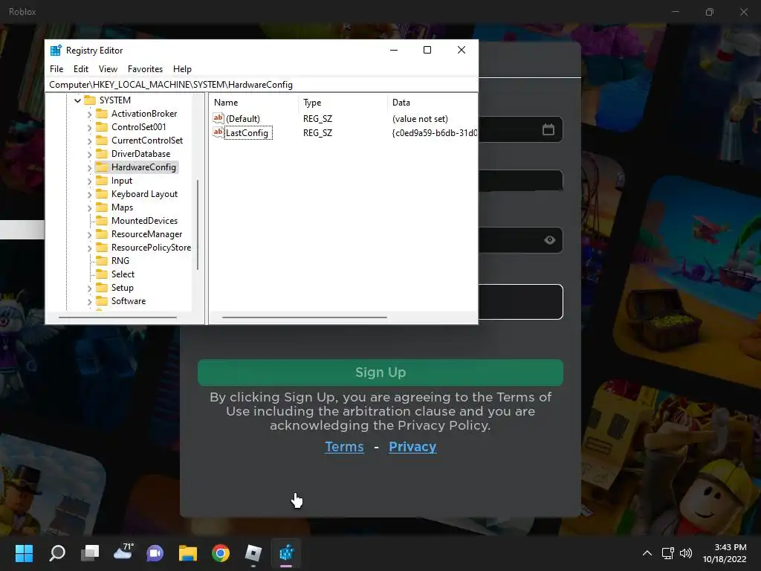Open Teams Chat from the taskbar

pyautogui.click(x=155, y=553)
